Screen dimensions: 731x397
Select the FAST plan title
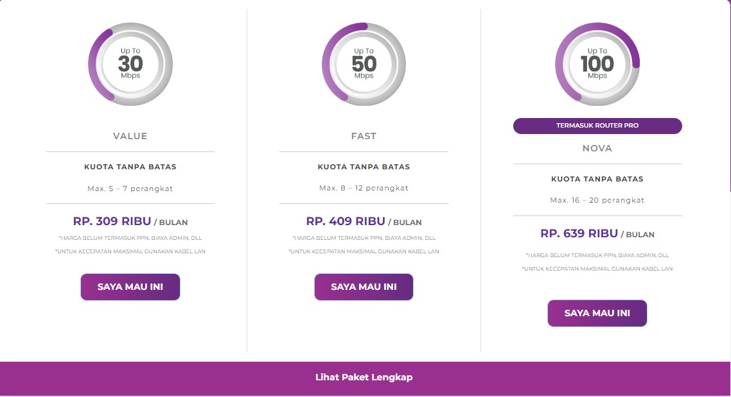[364, 136]
